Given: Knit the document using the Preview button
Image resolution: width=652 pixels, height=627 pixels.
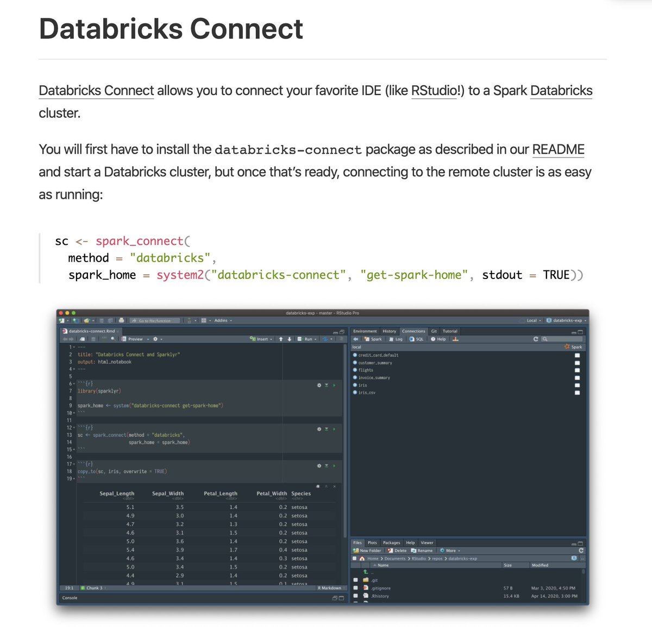Looking at the screenshot, I should coord(134,339).
